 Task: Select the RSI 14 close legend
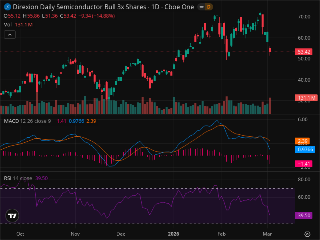pyautogui.click(x=18, y=178)
